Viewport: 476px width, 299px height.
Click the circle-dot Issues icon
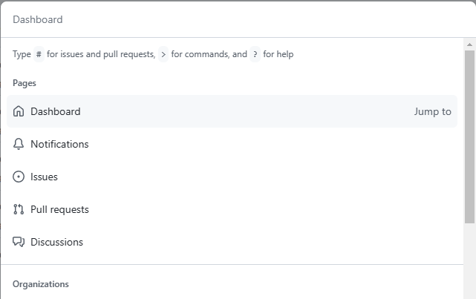coord(19,177)
